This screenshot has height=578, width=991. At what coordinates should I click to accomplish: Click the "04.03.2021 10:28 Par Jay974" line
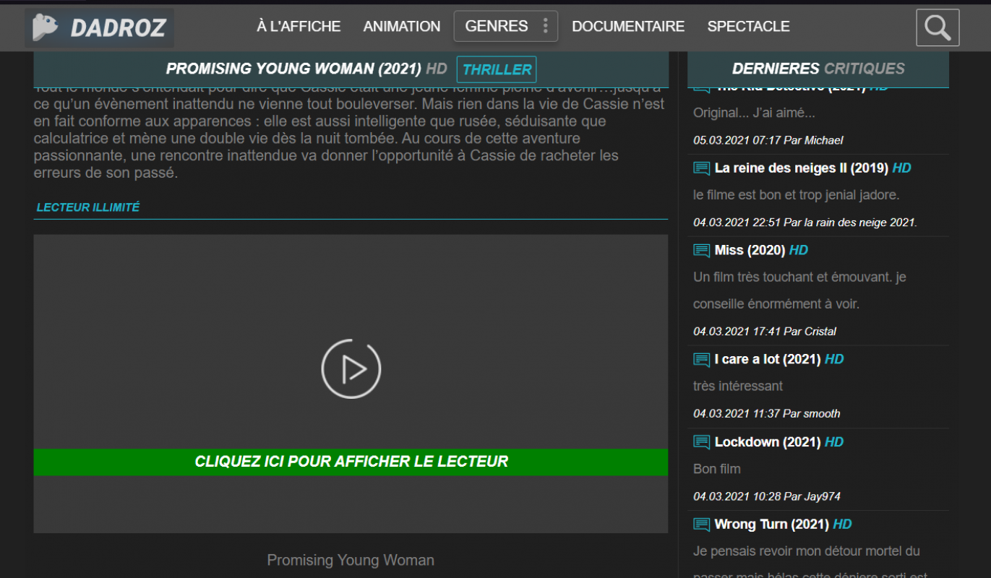coord(767,496)
